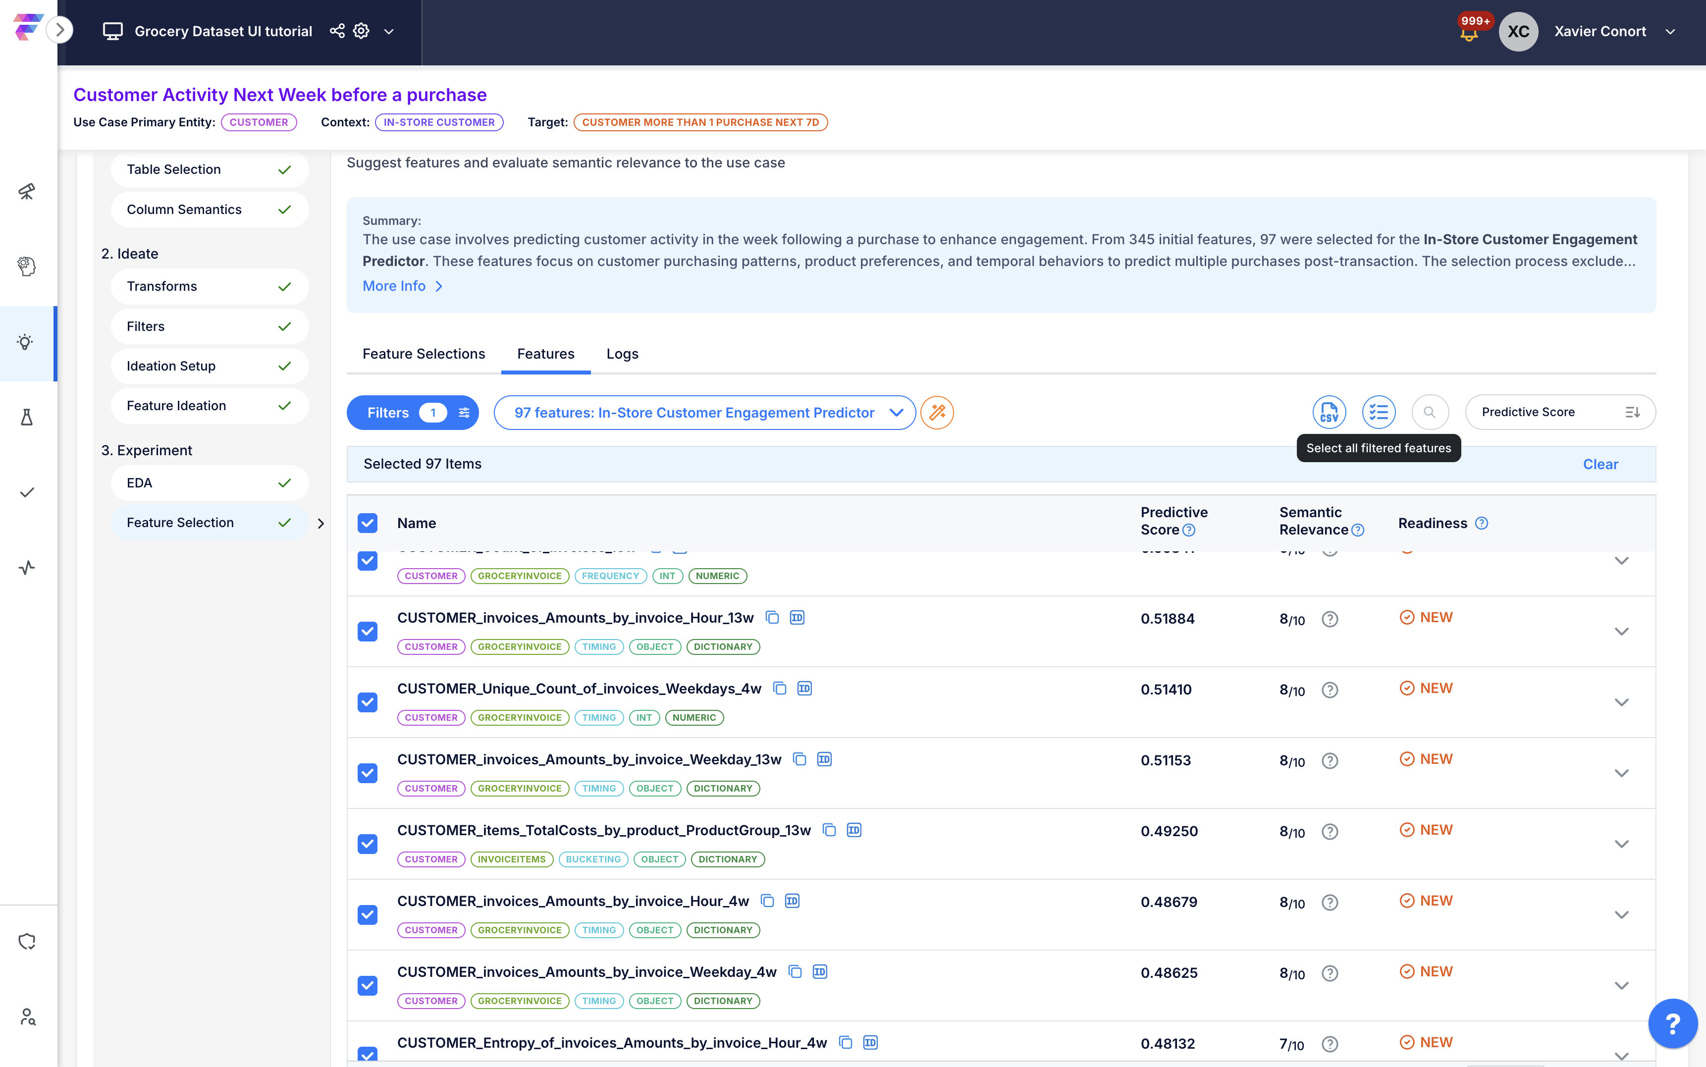Click the CSV download icon

1329,412
